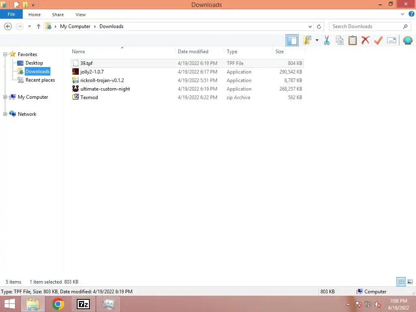The height and width of the screenshot is (312, 416).
Task: Click the muted volume tray icon
Action: [377, 304]
